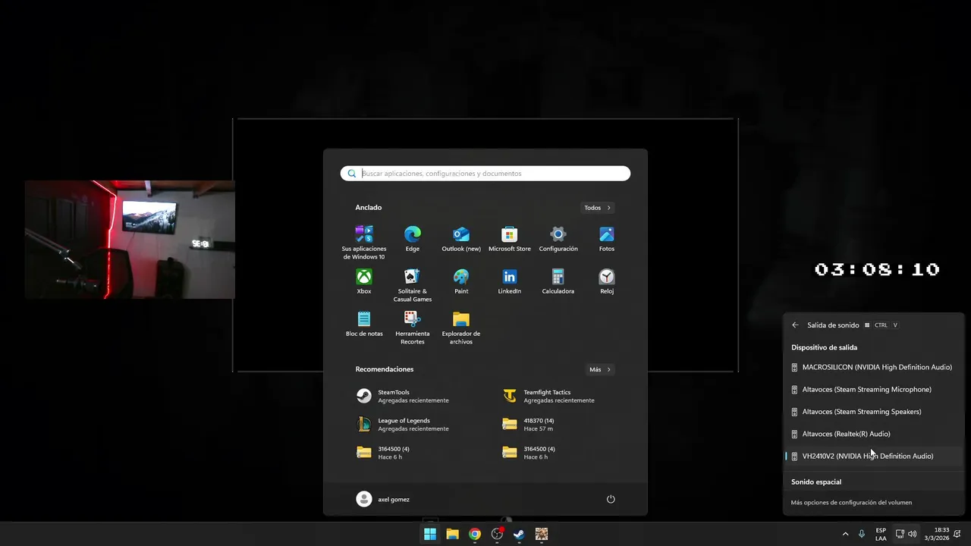This screenshot has width=971, height=546.
Task: Launch the pinned Edge browser
Action: pos(413,238)
